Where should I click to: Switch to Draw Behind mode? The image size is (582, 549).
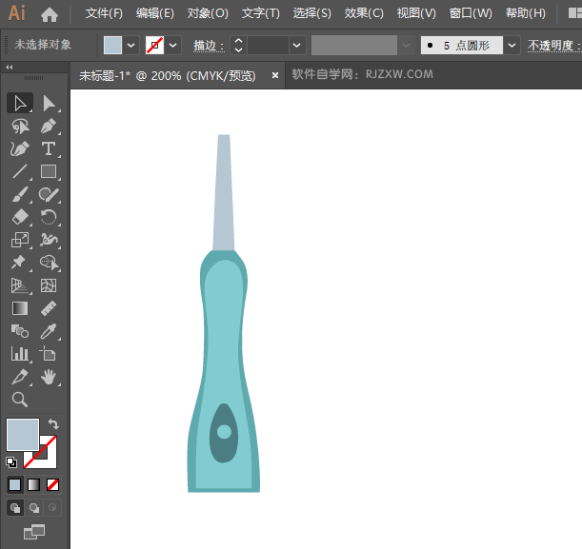point(35,508)
